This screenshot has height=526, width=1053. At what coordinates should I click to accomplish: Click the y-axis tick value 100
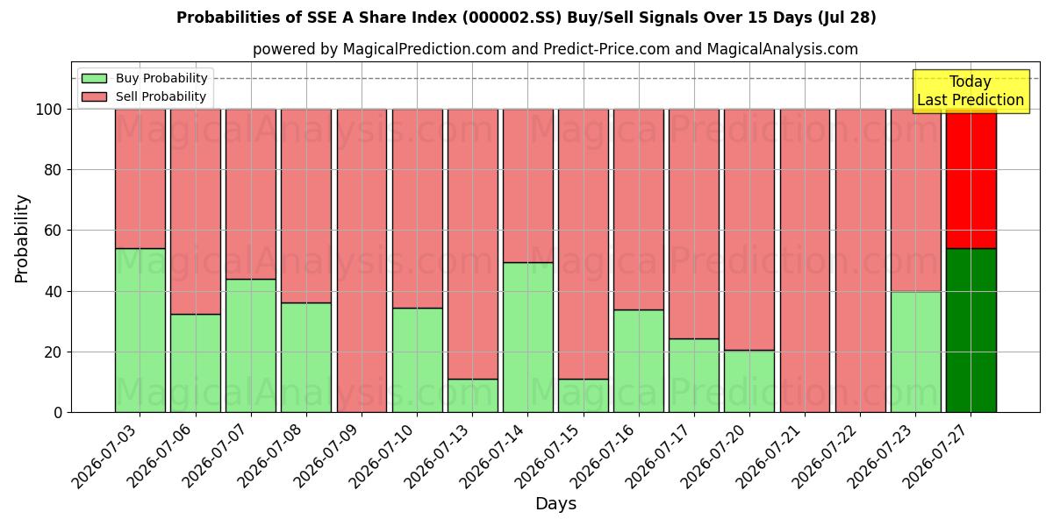tap(50, 110)
